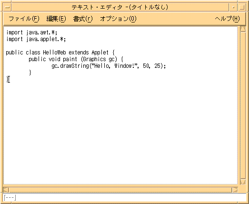
Task: Click the vertical scrollbar down arrow
Action: pyautogui.click(x=243, y=182)
